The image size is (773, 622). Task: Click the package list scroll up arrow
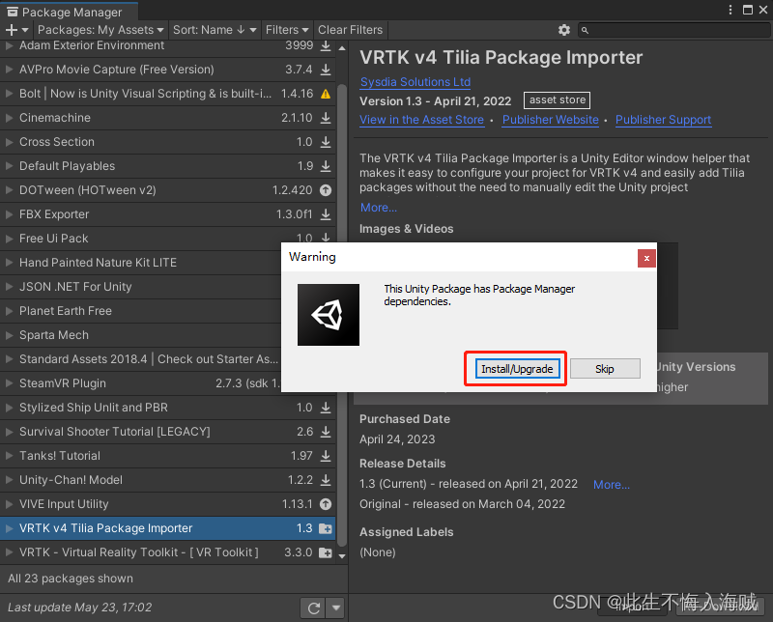(x=342, y=47)
